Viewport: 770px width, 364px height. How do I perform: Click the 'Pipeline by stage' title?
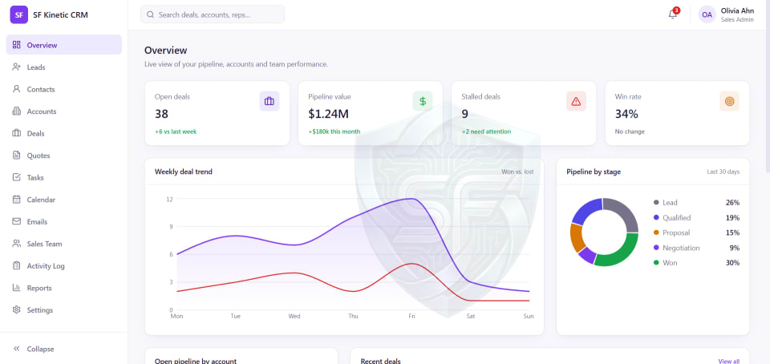click(594, 172)
